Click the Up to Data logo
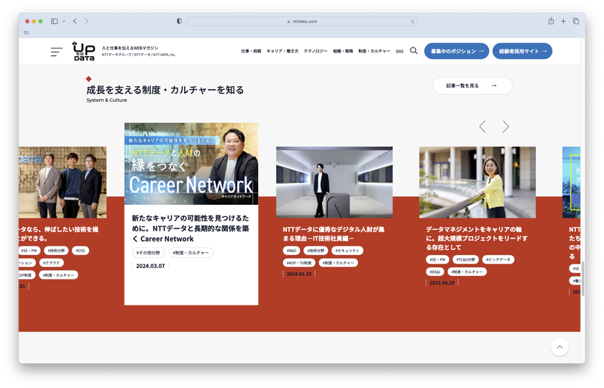 (x=83, y=51)
